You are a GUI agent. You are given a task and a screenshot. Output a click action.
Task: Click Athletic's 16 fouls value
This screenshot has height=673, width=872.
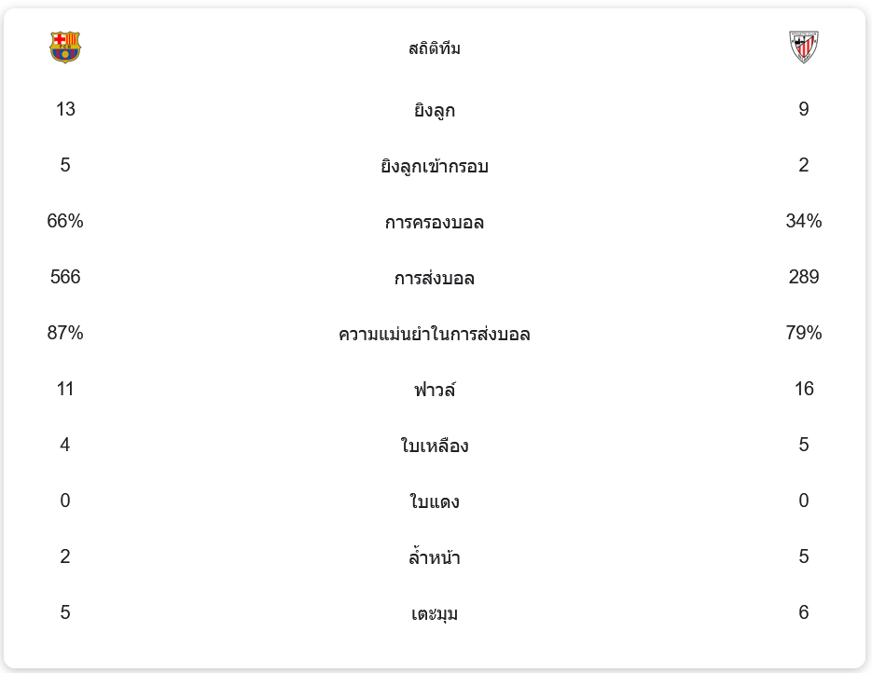coord(804,389)
